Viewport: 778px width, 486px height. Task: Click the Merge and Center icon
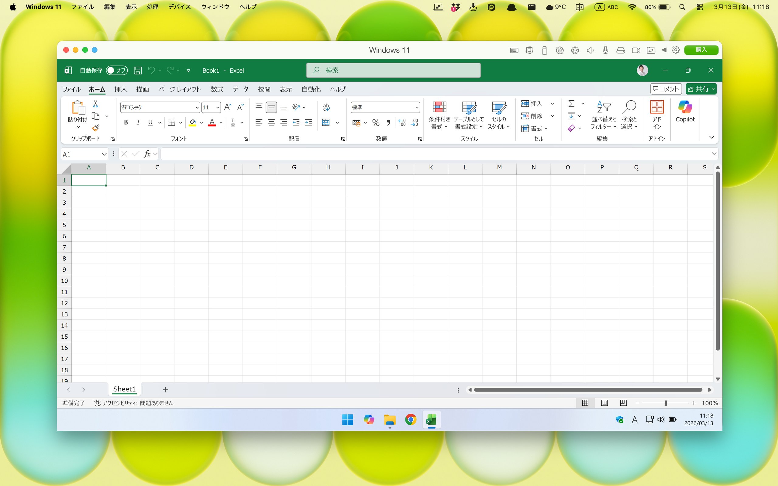326,122
